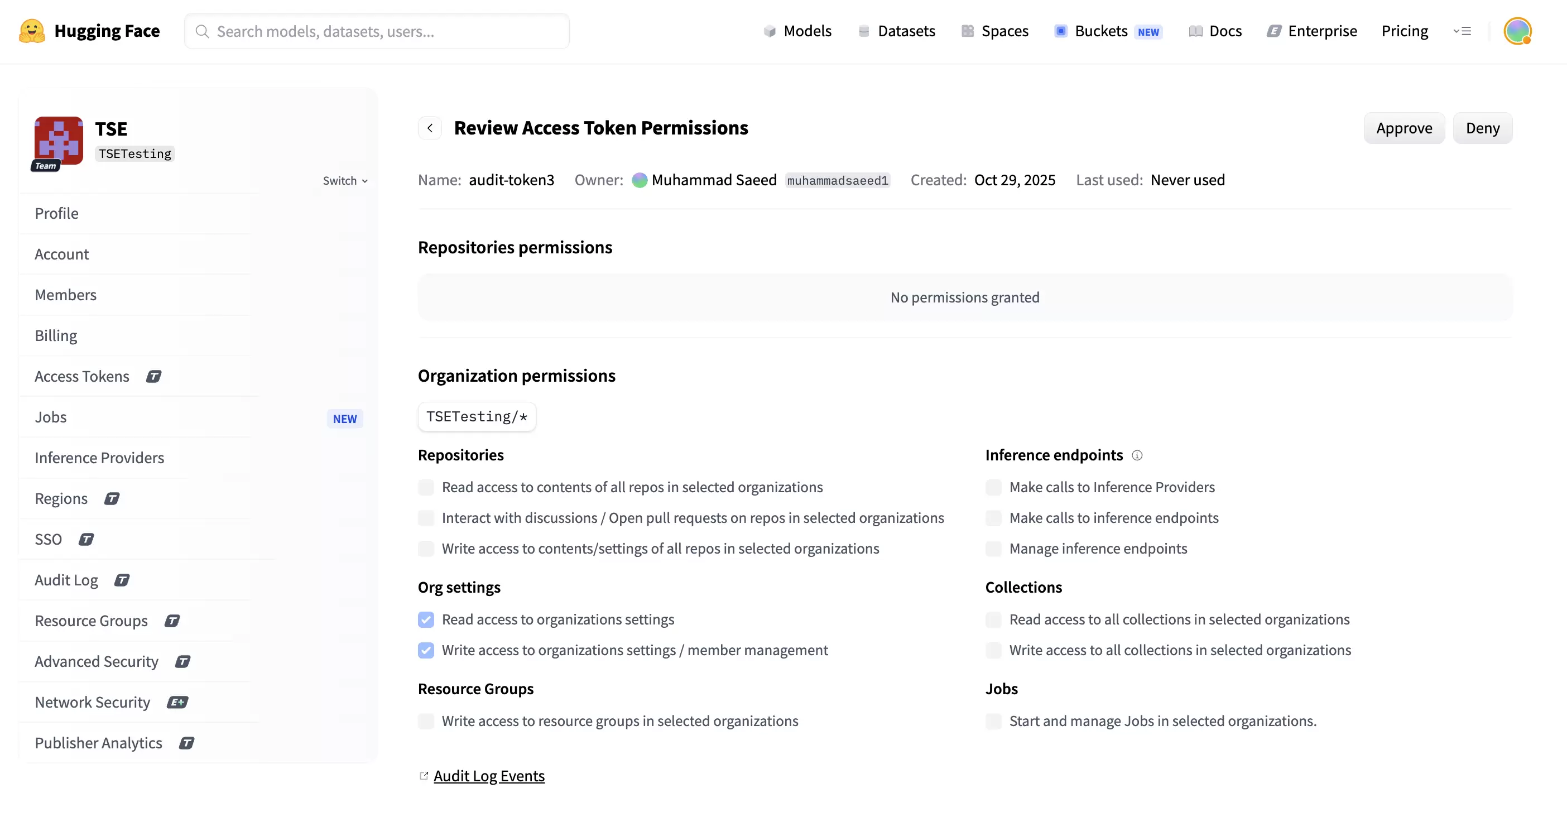This screenshot has height=817, width=1567.
Task: Click the Spaces grid icon
Action: pos(967,31)
